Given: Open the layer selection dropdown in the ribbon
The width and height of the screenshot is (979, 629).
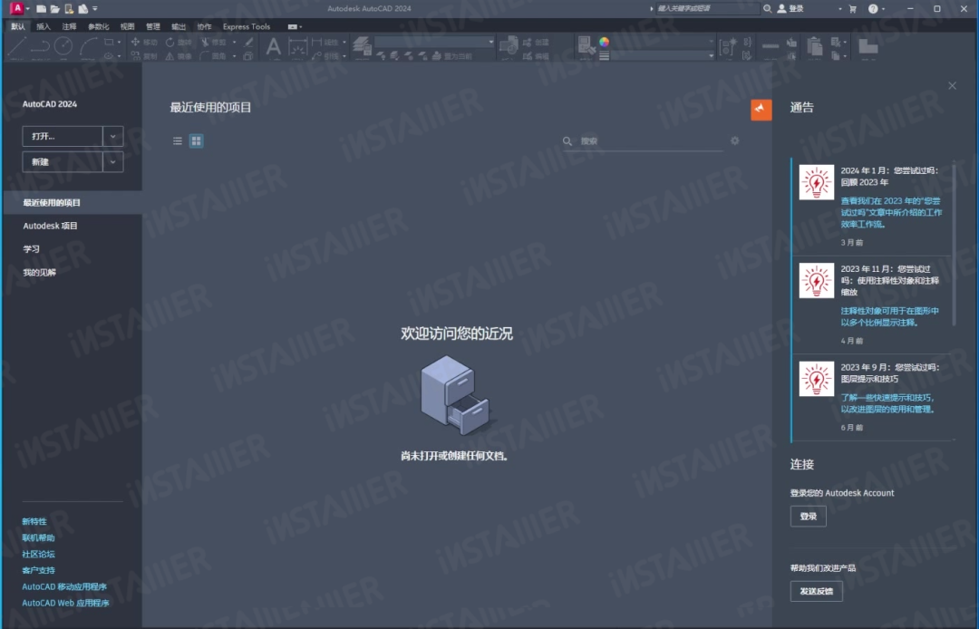Looking at the screenshot, I should pos(434,42).
